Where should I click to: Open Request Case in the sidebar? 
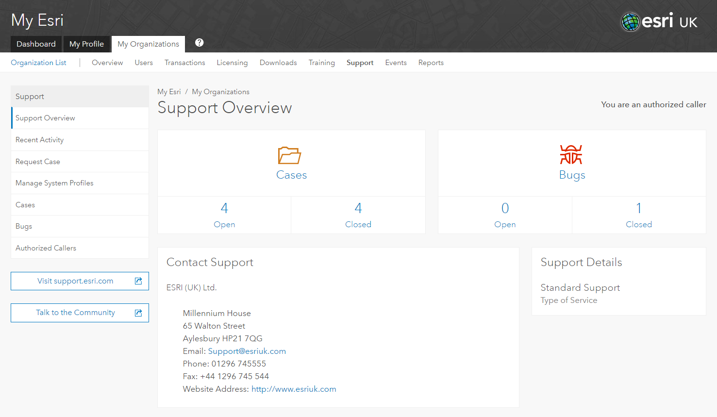pos(80,162)
